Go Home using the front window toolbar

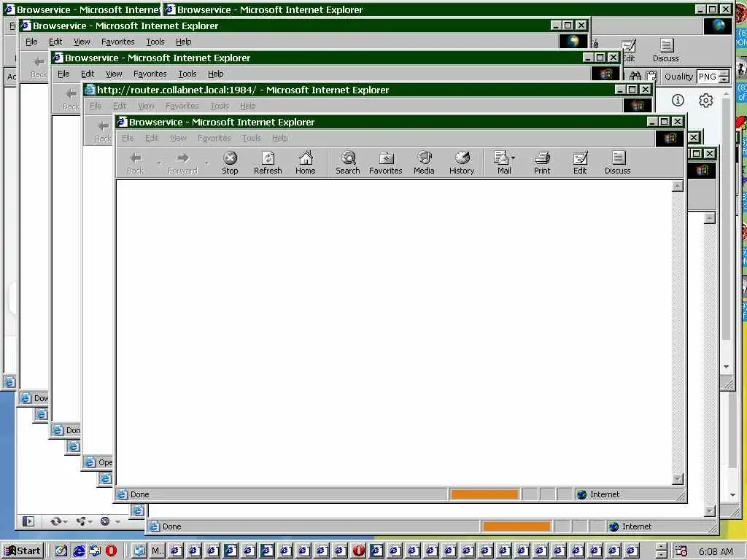(x=306, y=163)
